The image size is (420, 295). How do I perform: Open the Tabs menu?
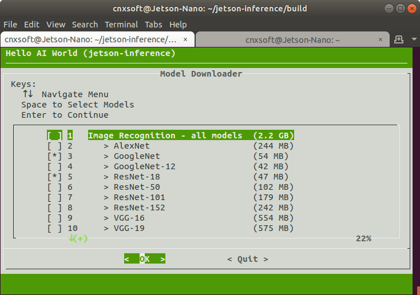point(153,25)
